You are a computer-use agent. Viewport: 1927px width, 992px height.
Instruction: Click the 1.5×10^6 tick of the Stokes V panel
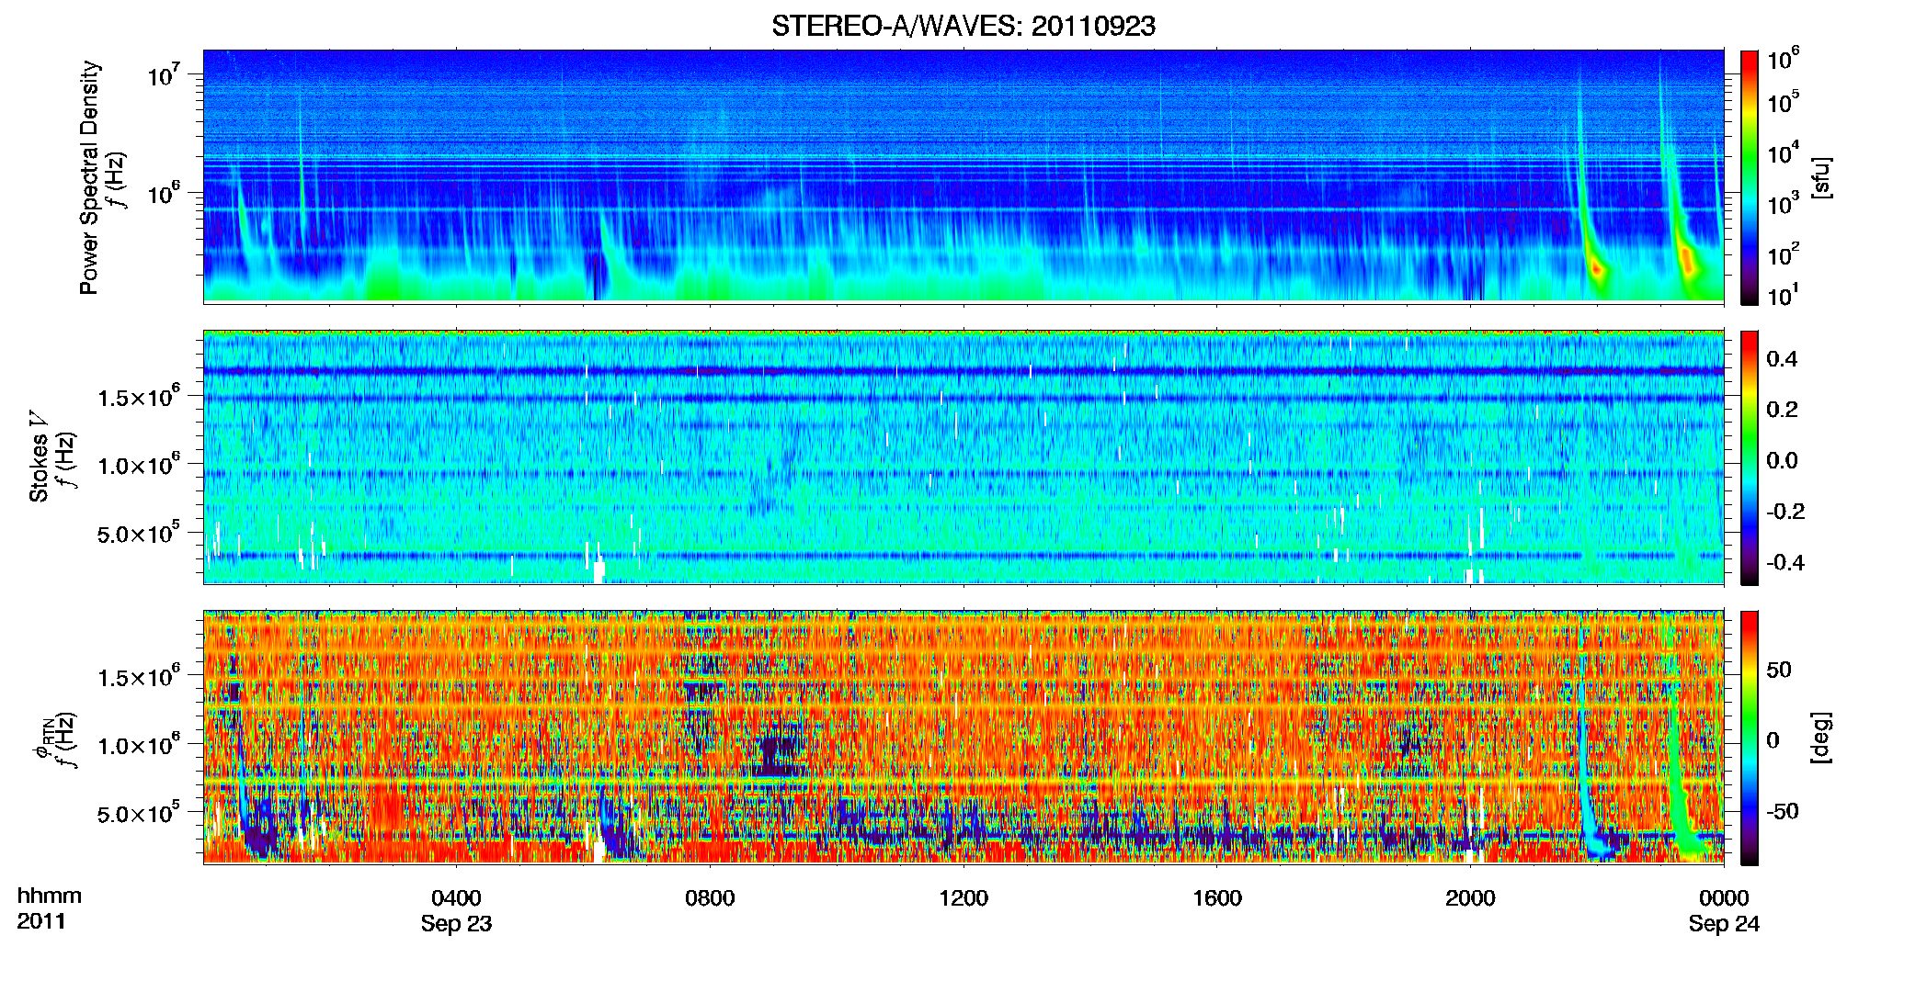pos(139,396)
